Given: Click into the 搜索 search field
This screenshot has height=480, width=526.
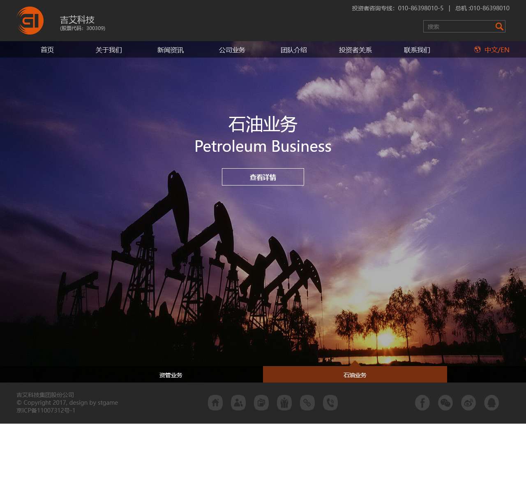Looking at the screenshot, I should pyautogui.click(x=458, y=27).
